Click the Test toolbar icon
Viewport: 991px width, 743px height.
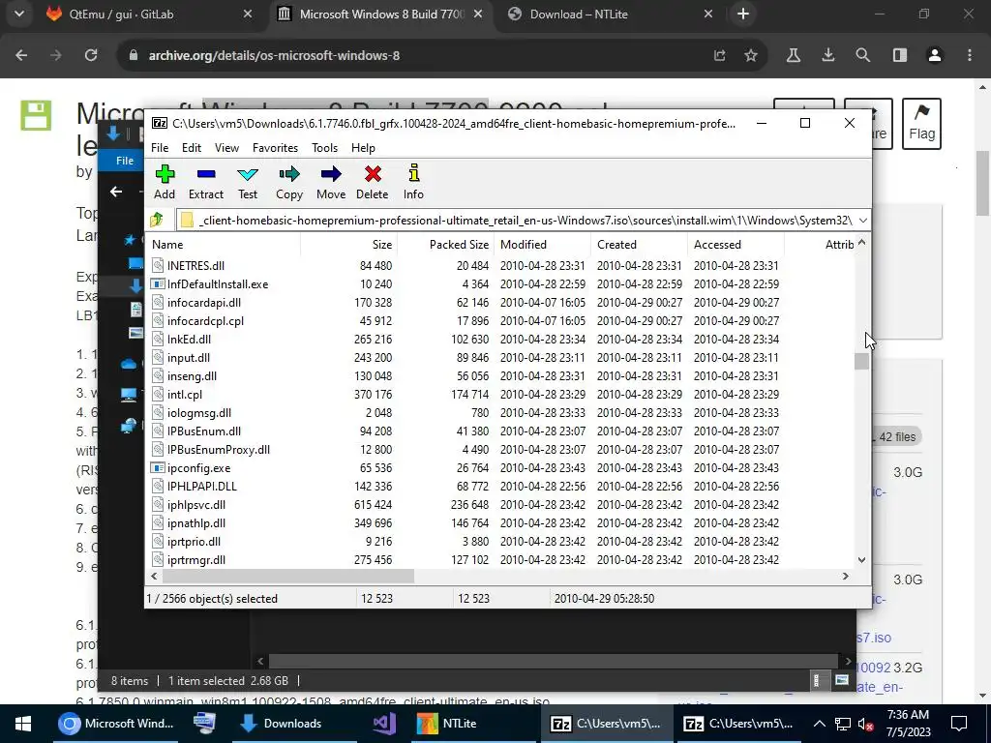tap(248, 182)
